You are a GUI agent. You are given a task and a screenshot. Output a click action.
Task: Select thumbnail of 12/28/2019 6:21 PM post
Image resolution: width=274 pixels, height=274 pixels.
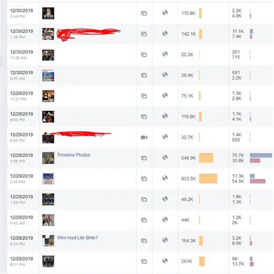coord(48,261)
